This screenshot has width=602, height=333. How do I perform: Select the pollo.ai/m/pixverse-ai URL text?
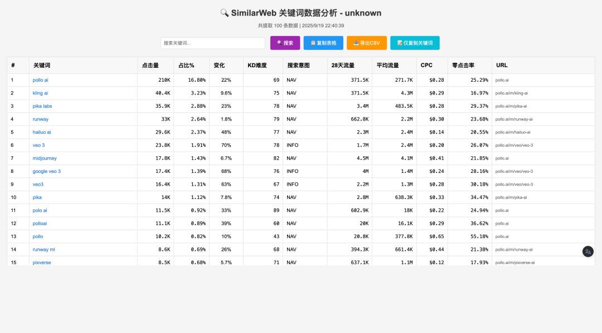(x=515, y=262)
